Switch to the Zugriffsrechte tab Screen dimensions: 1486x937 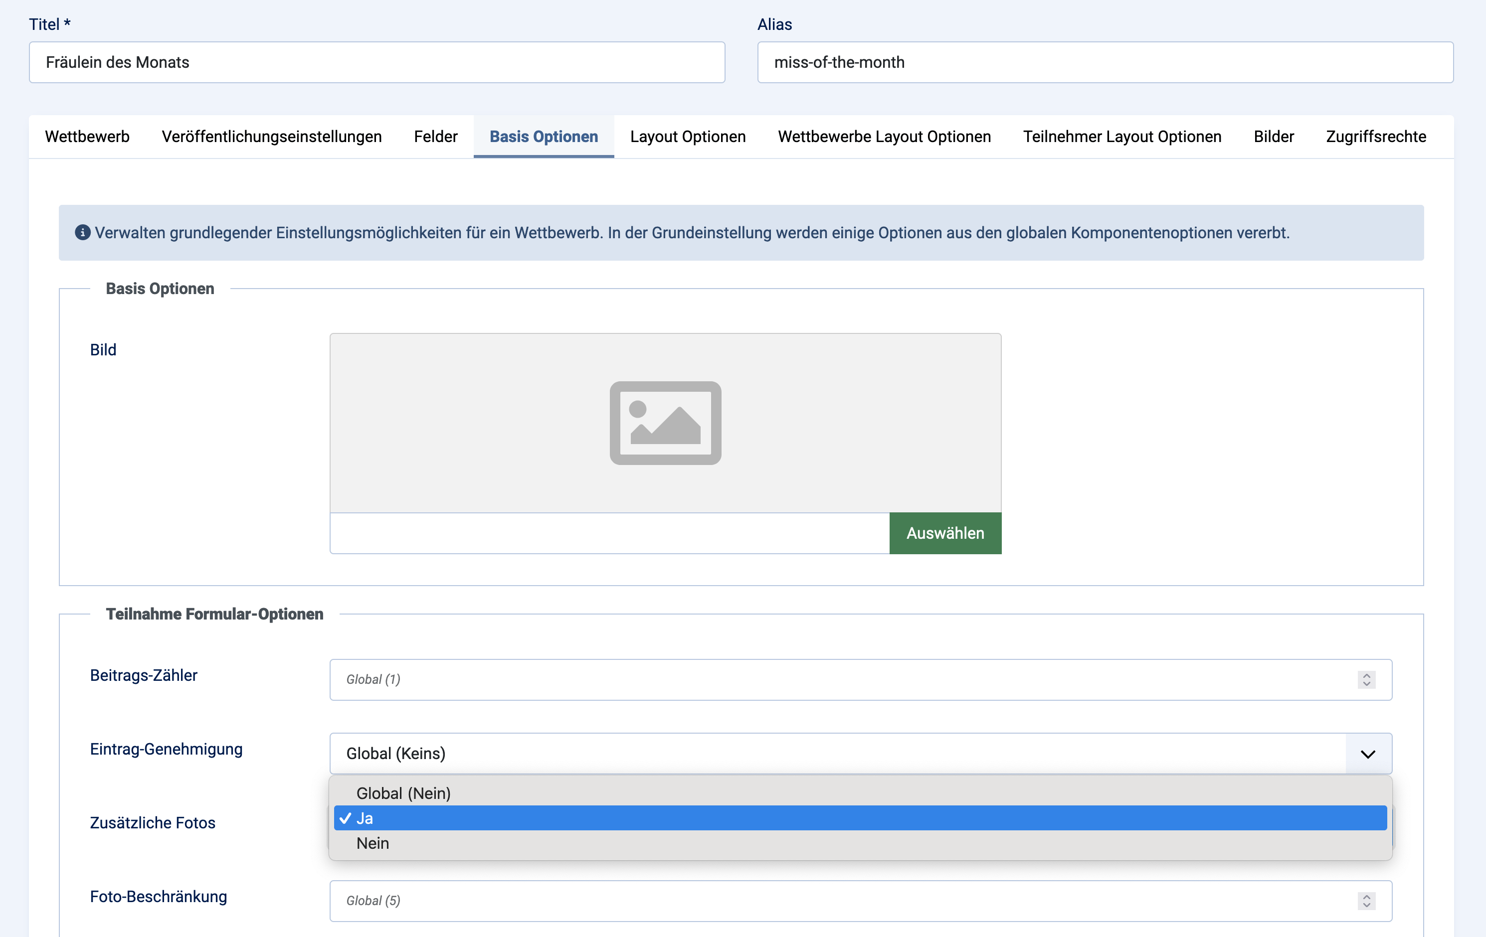point(1375,137)
